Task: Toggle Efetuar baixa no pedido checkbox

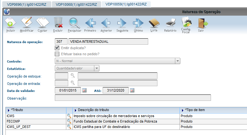Action: click(57, 54)
